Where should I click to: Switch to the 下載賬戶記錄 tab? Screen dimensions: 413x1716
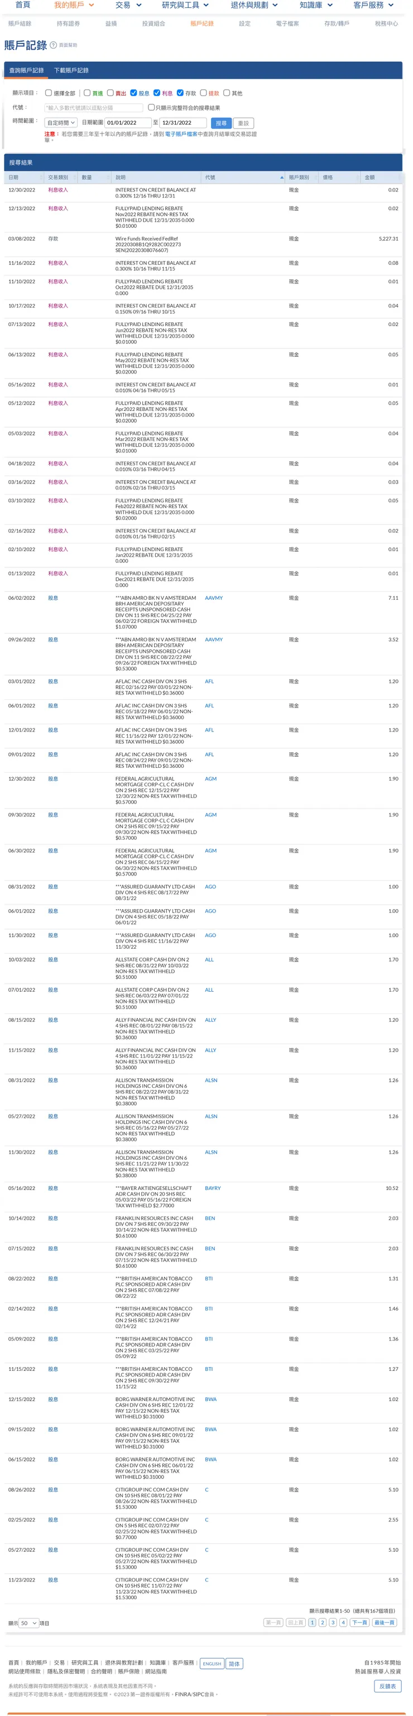point(71,70)
